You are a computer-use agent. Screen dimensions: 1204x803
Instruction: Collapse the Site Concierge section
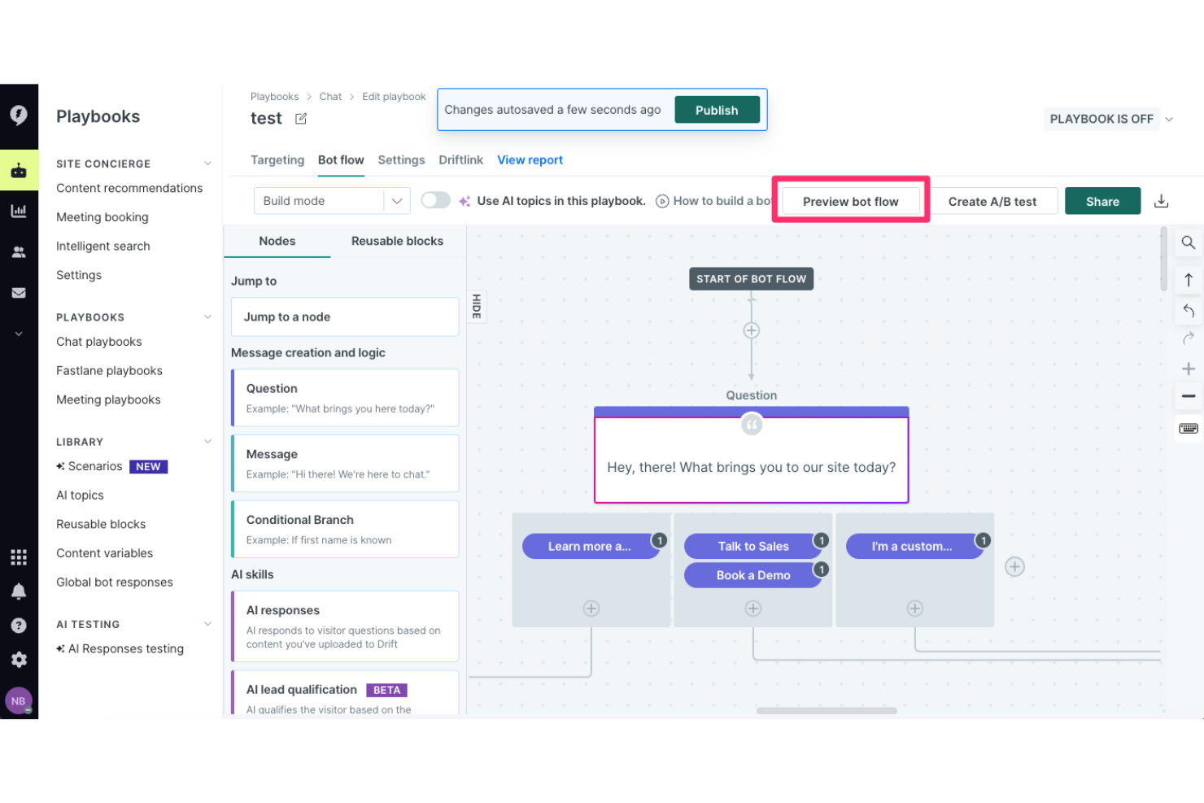tap(207, 164)
